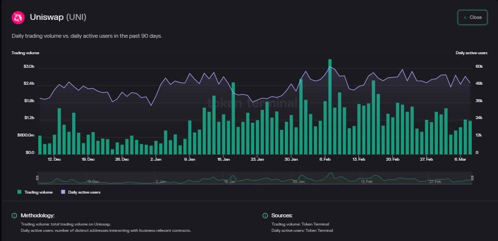
Task: Click the 20. Feb date axis label
Action: (x=392, y=159)
